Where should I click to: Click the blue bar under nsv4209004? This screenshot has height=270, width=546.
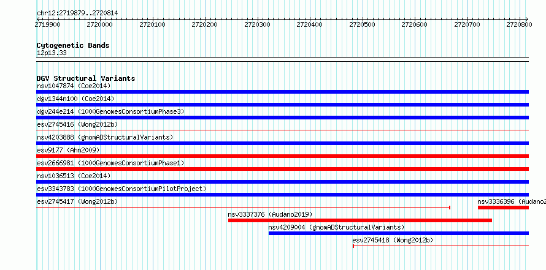pyautogui.click(x=399, y=233)
